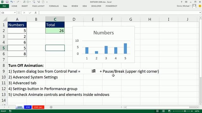This screenshot has width=202, height=113.
Task: Click the 187% zoom level
Action: coord(197,111)
